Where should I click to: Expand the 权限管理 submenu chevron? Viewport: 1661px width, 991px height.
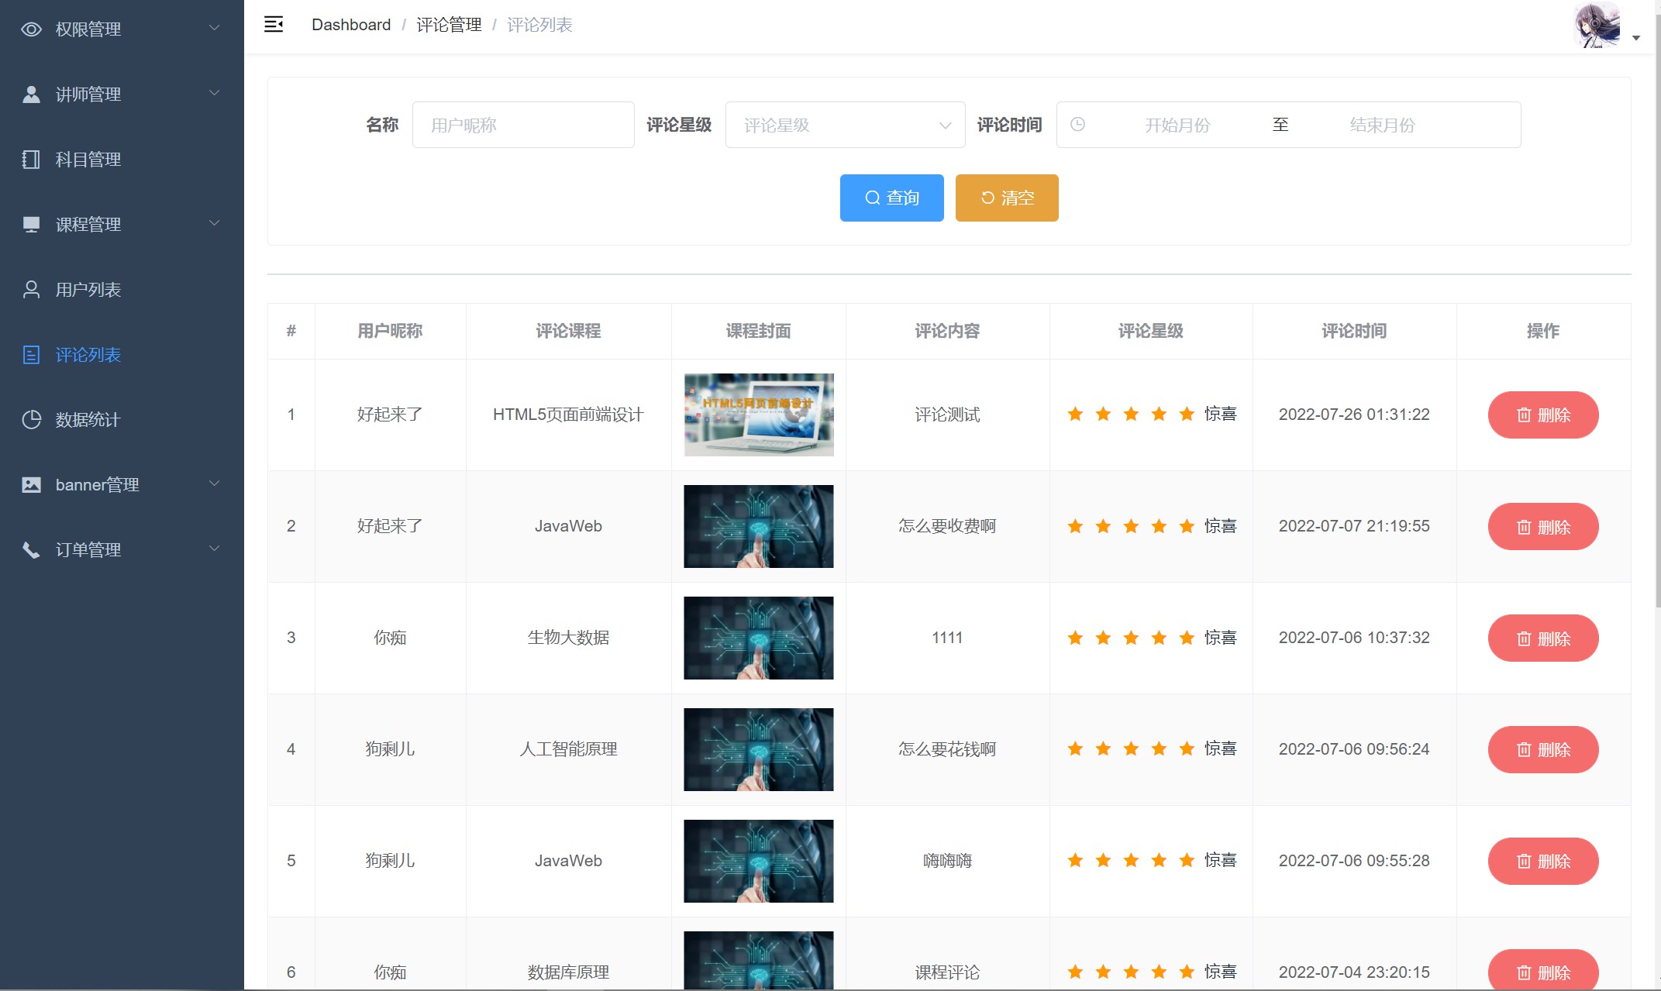coord(215,29)
